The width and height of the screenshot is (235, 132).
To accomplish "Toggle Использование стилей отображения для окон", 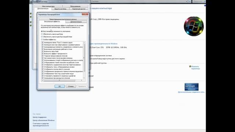I will pos(43,60).
